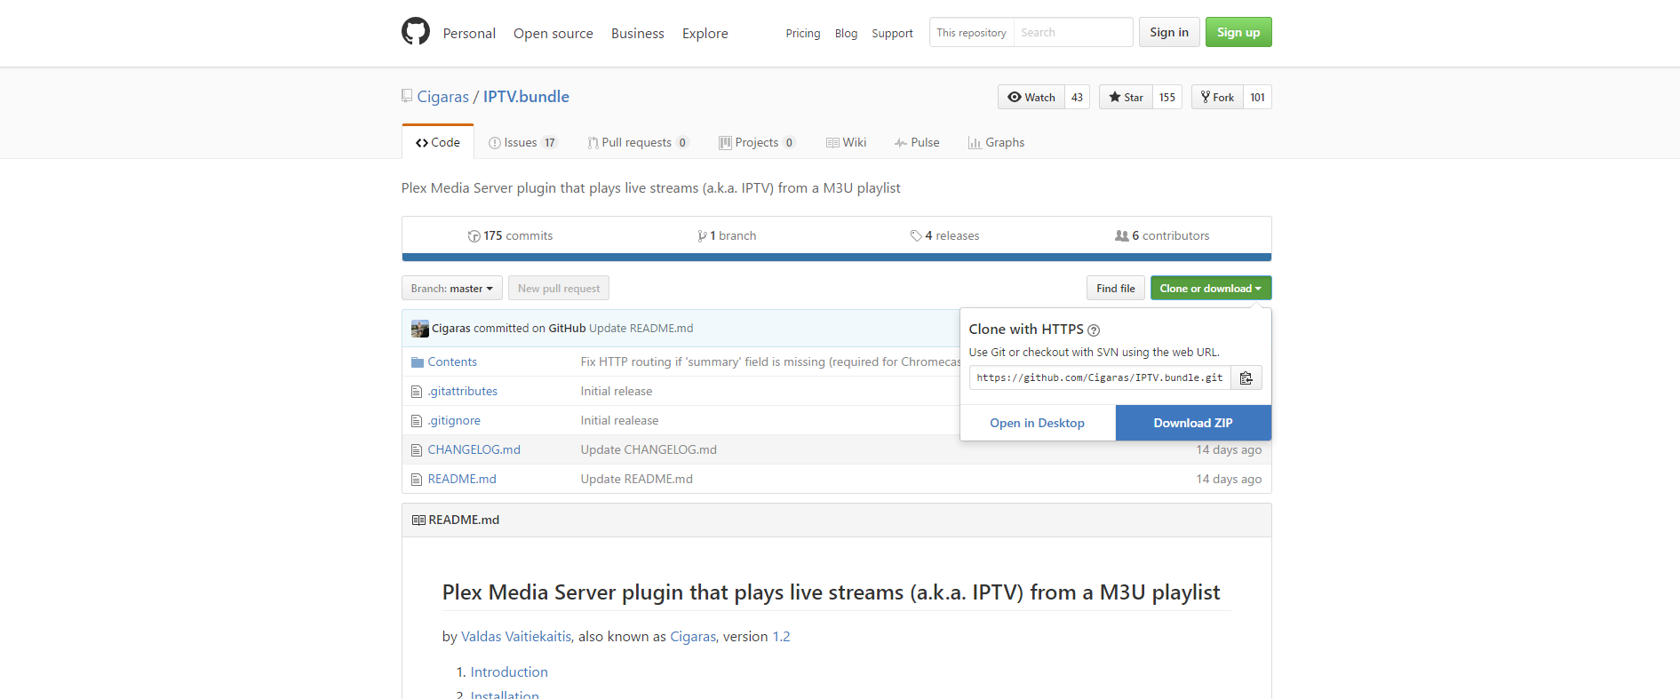Select the clone URL text field
The width and height of the screenshot is (1680, 699).
click(1100, 377)
